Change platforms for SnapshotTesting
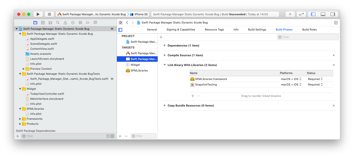Screen dimensions: 354x158 291,84
